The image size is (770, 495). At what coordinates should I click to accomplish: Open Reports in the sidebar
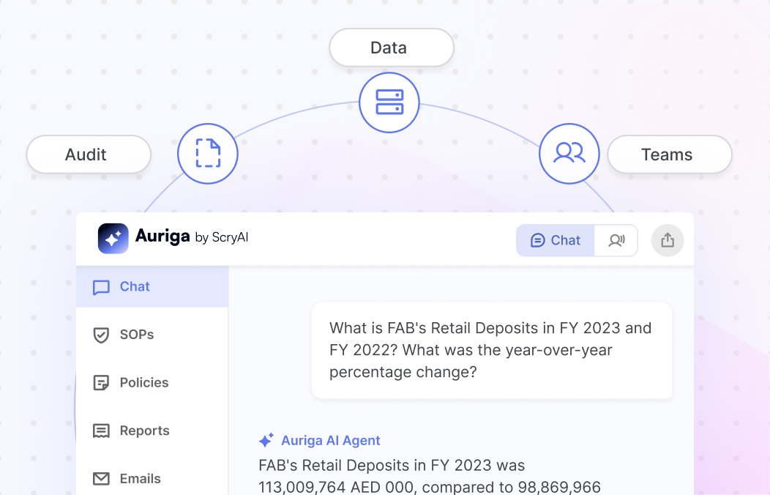coord(152,431)
